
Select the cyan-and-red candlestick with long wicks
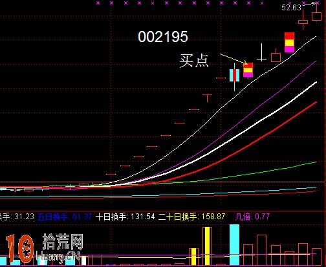coord(234,76)
